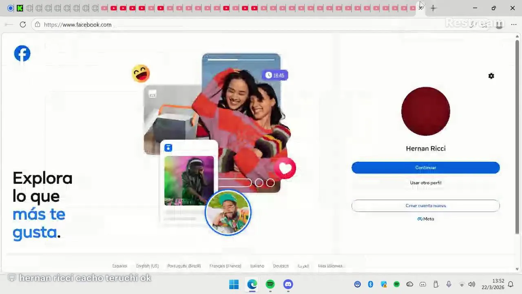Click the Meta logo

pos(425,219)
